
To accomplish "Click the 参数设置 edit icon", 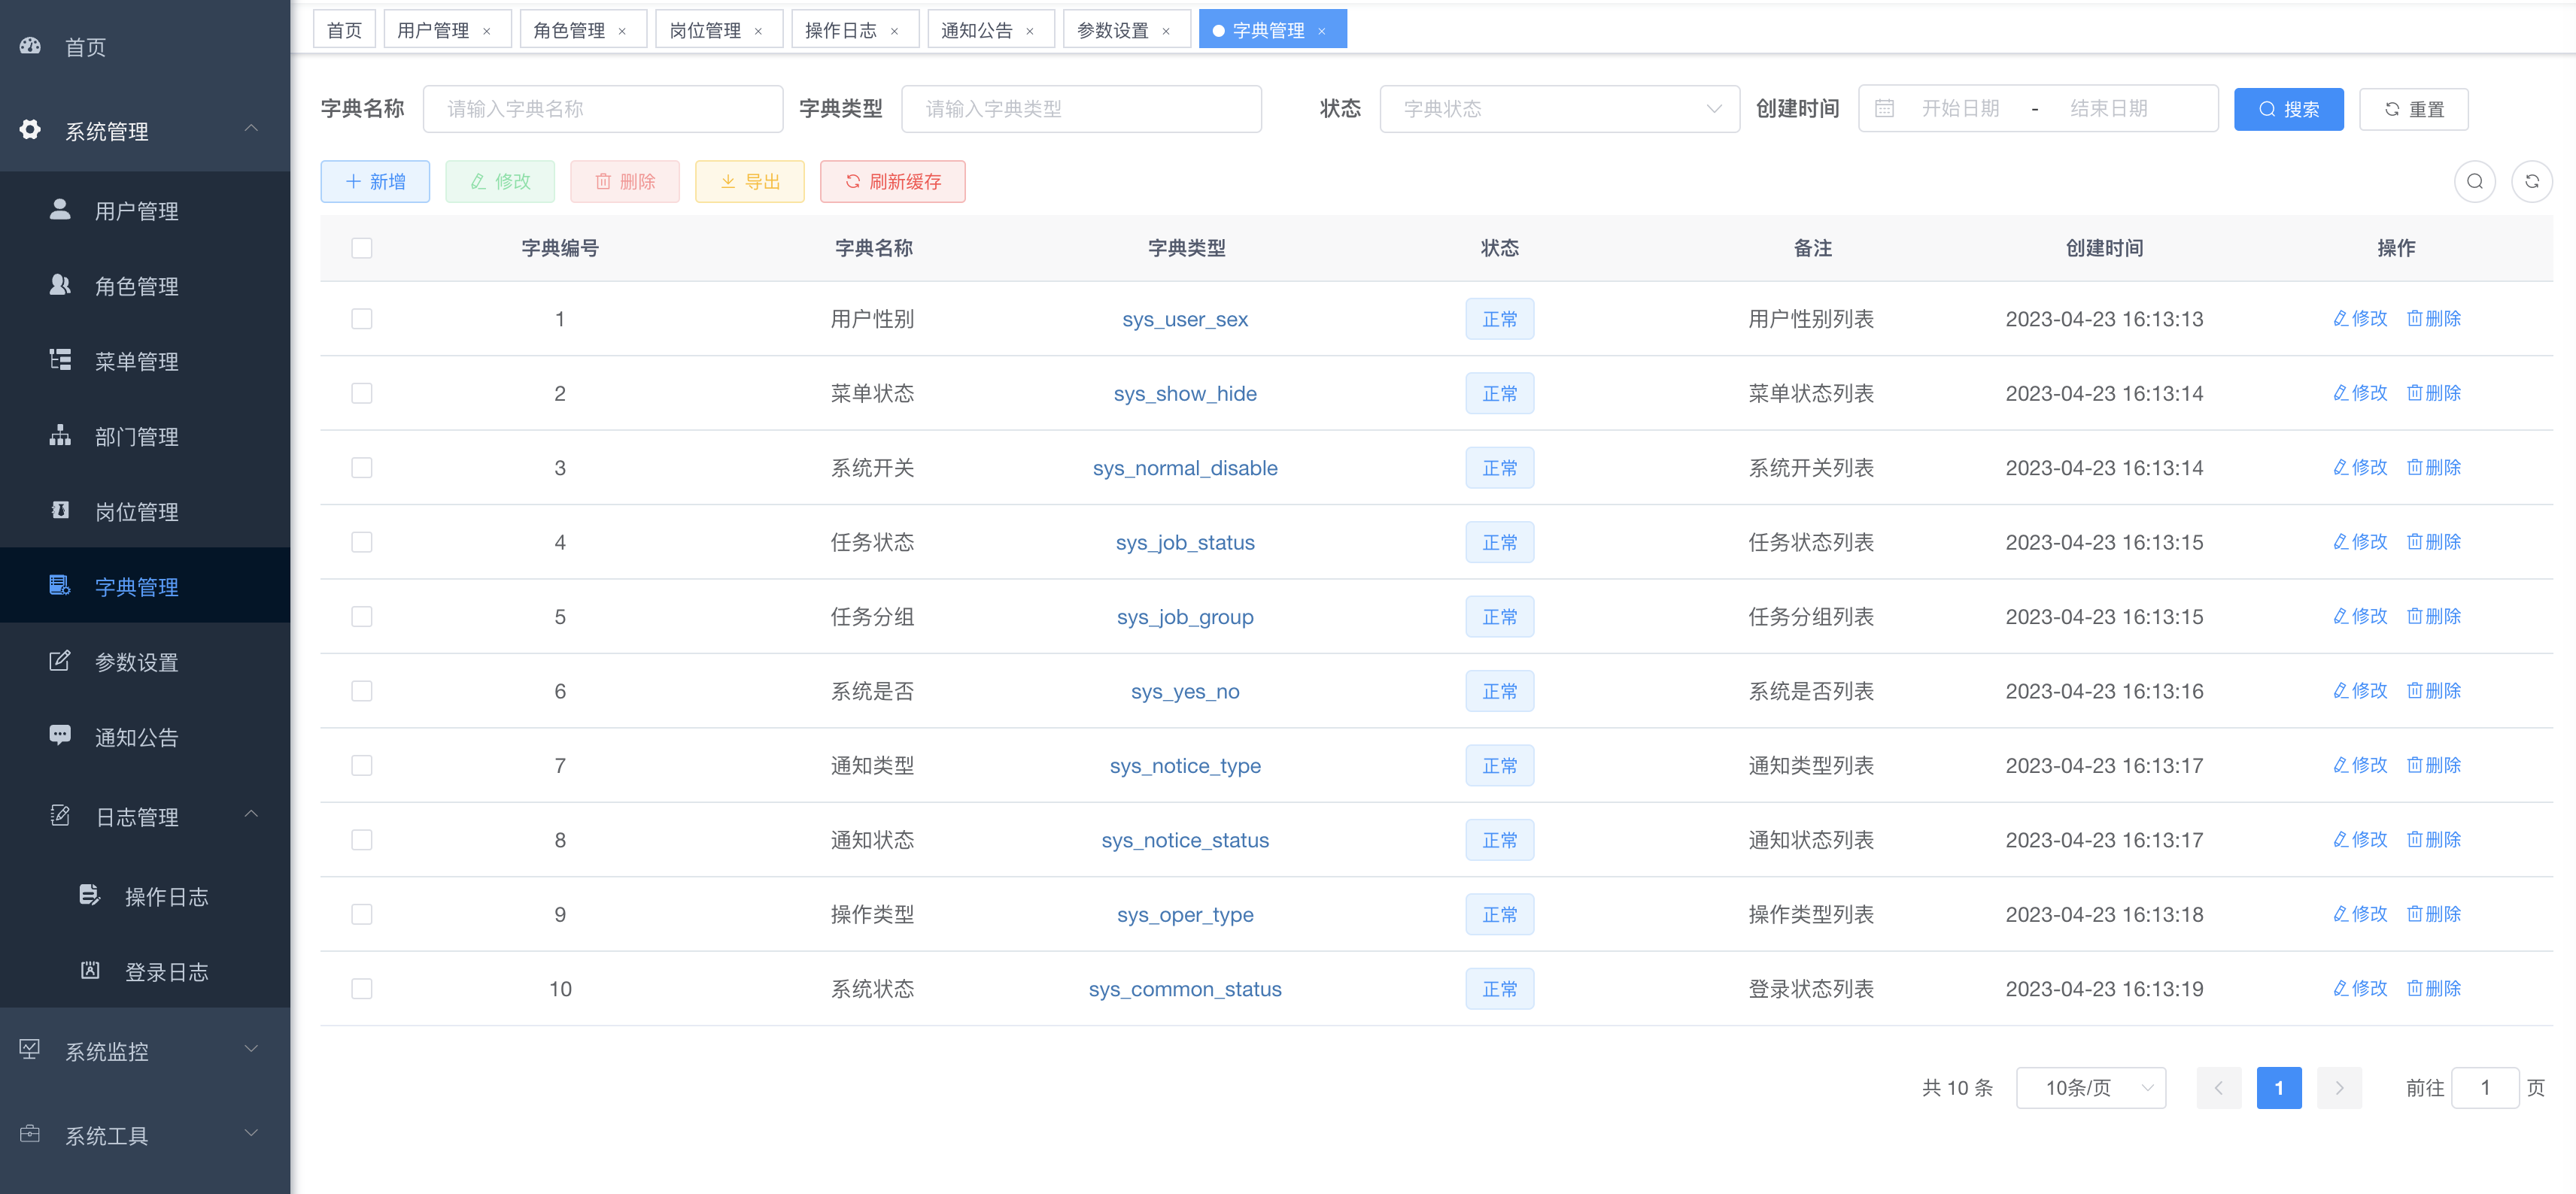I will coord(60,660).
